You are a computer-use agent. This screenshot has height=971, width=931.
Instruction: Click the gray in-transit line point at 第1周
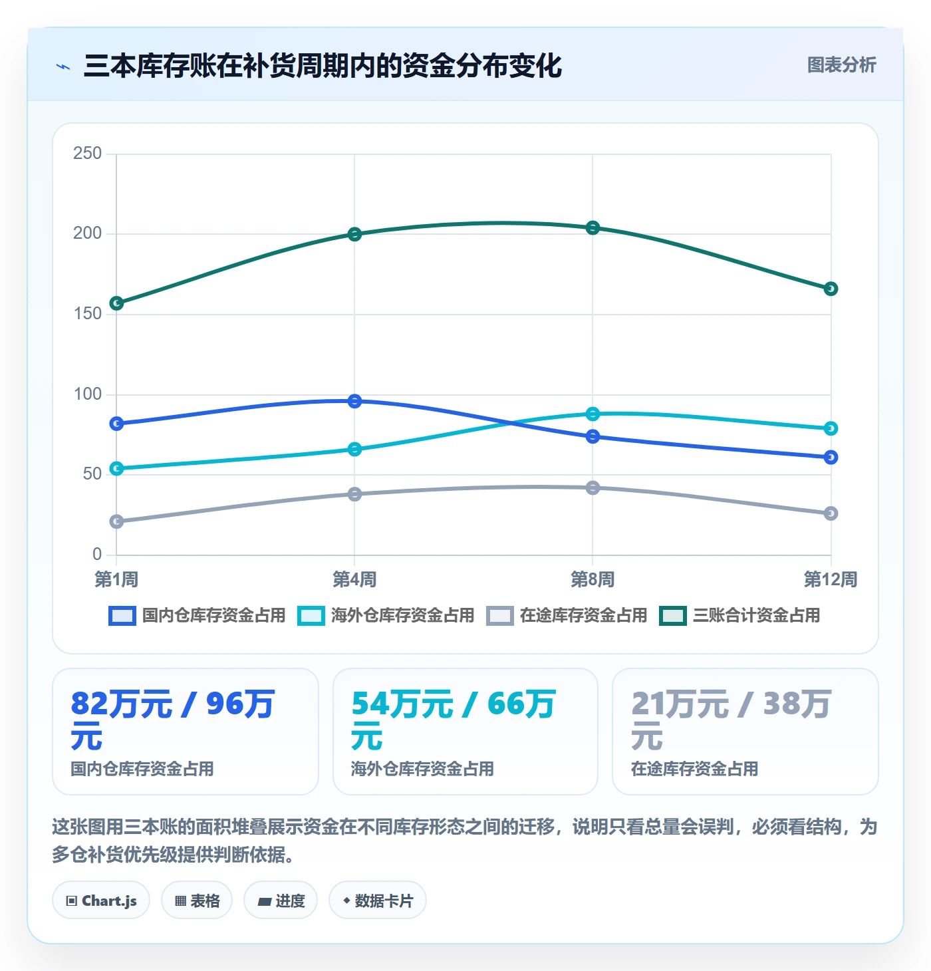point(116,521)
